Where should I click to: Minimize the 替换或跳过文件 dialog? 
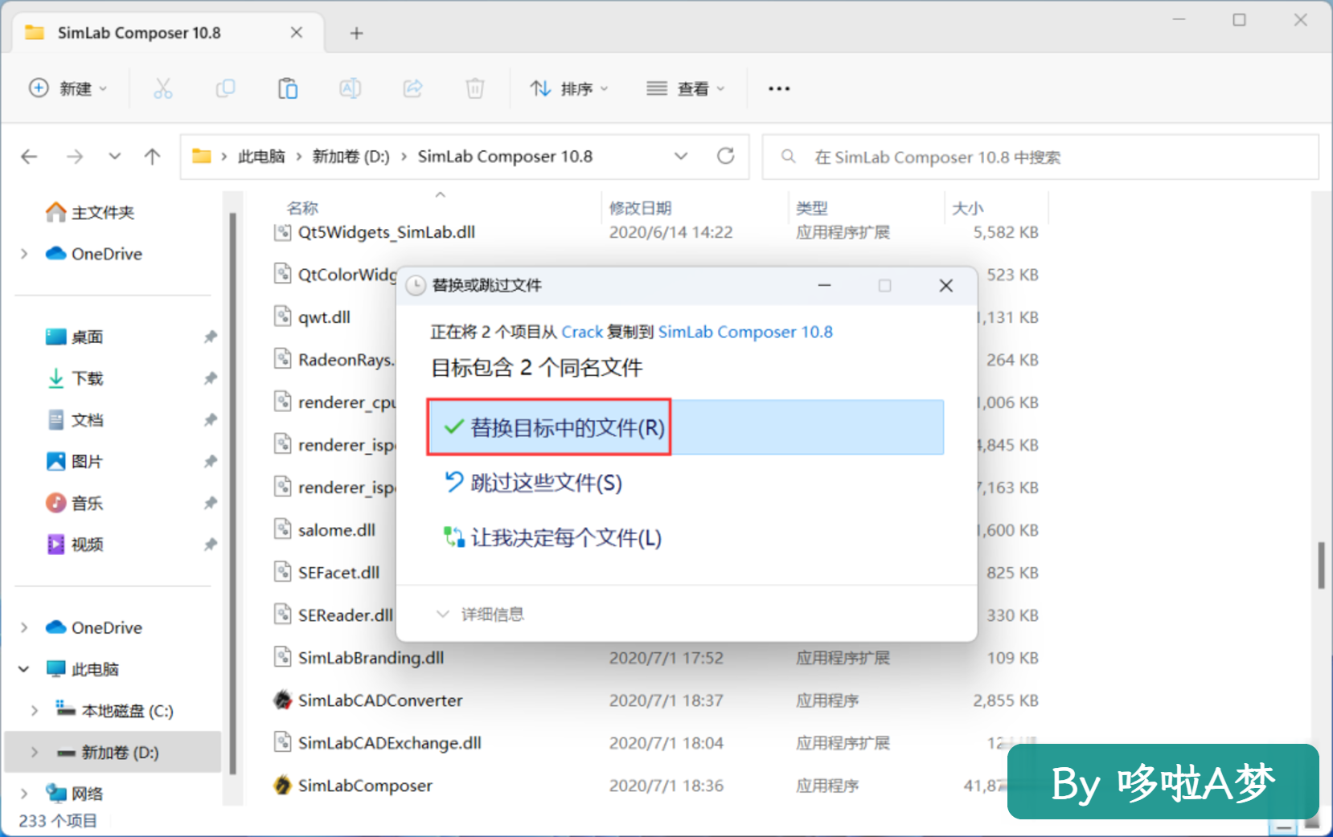[x=824, y=286]
